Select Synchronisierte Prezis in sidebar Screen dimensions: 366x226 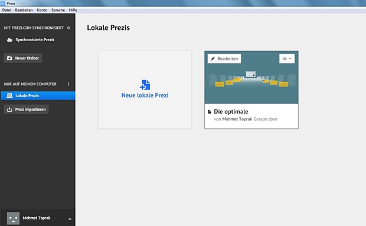click(x=35, y=40)
